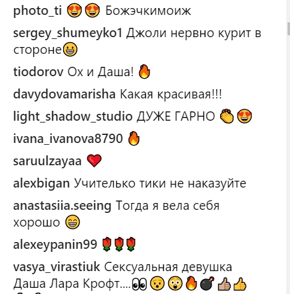Open davydovamarisha username link
The image size is (290, 294).
point(64,94)
